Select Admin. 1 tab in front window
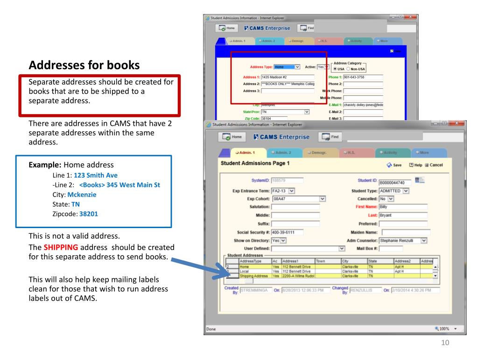The image size is (478, 359). pyautogui.click(x=247, y=152)
